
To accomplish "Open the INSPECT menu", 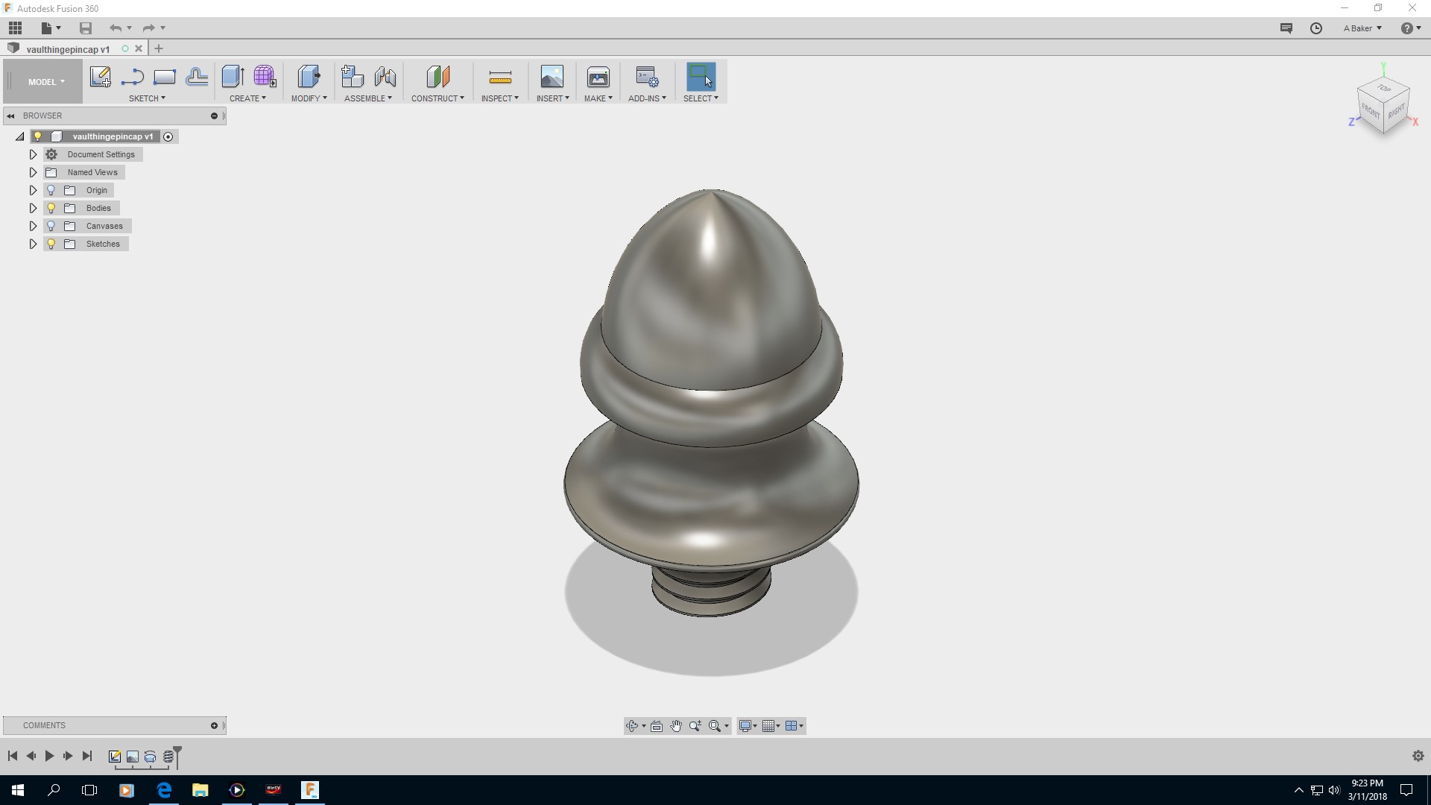I will [499, 98].
